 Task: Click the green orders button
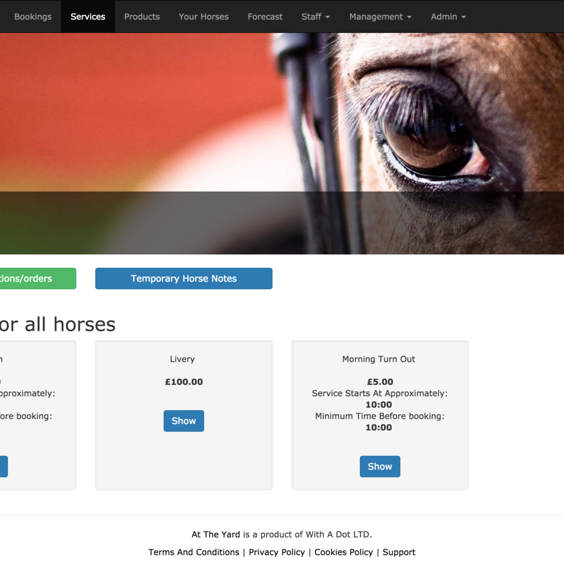point(38,278)
